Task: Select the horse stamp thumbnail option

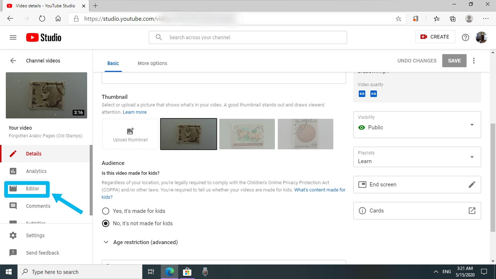Action: click(x=247, y=134)
